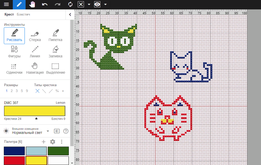
Task: Open dropdown next to cross view icon
Action: coord(89,5)
